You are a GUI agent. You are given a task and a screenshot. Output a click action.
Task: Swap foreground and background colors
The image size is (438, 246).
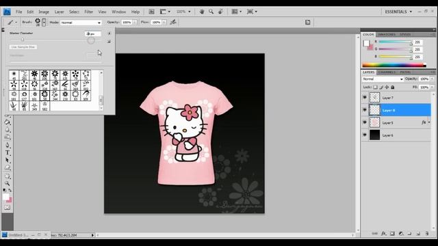(10, 190)
